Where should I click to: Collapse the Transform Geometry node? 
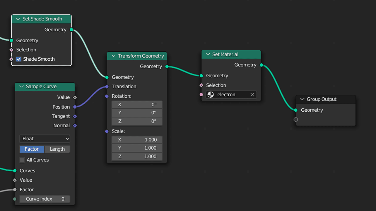(113, 56)
